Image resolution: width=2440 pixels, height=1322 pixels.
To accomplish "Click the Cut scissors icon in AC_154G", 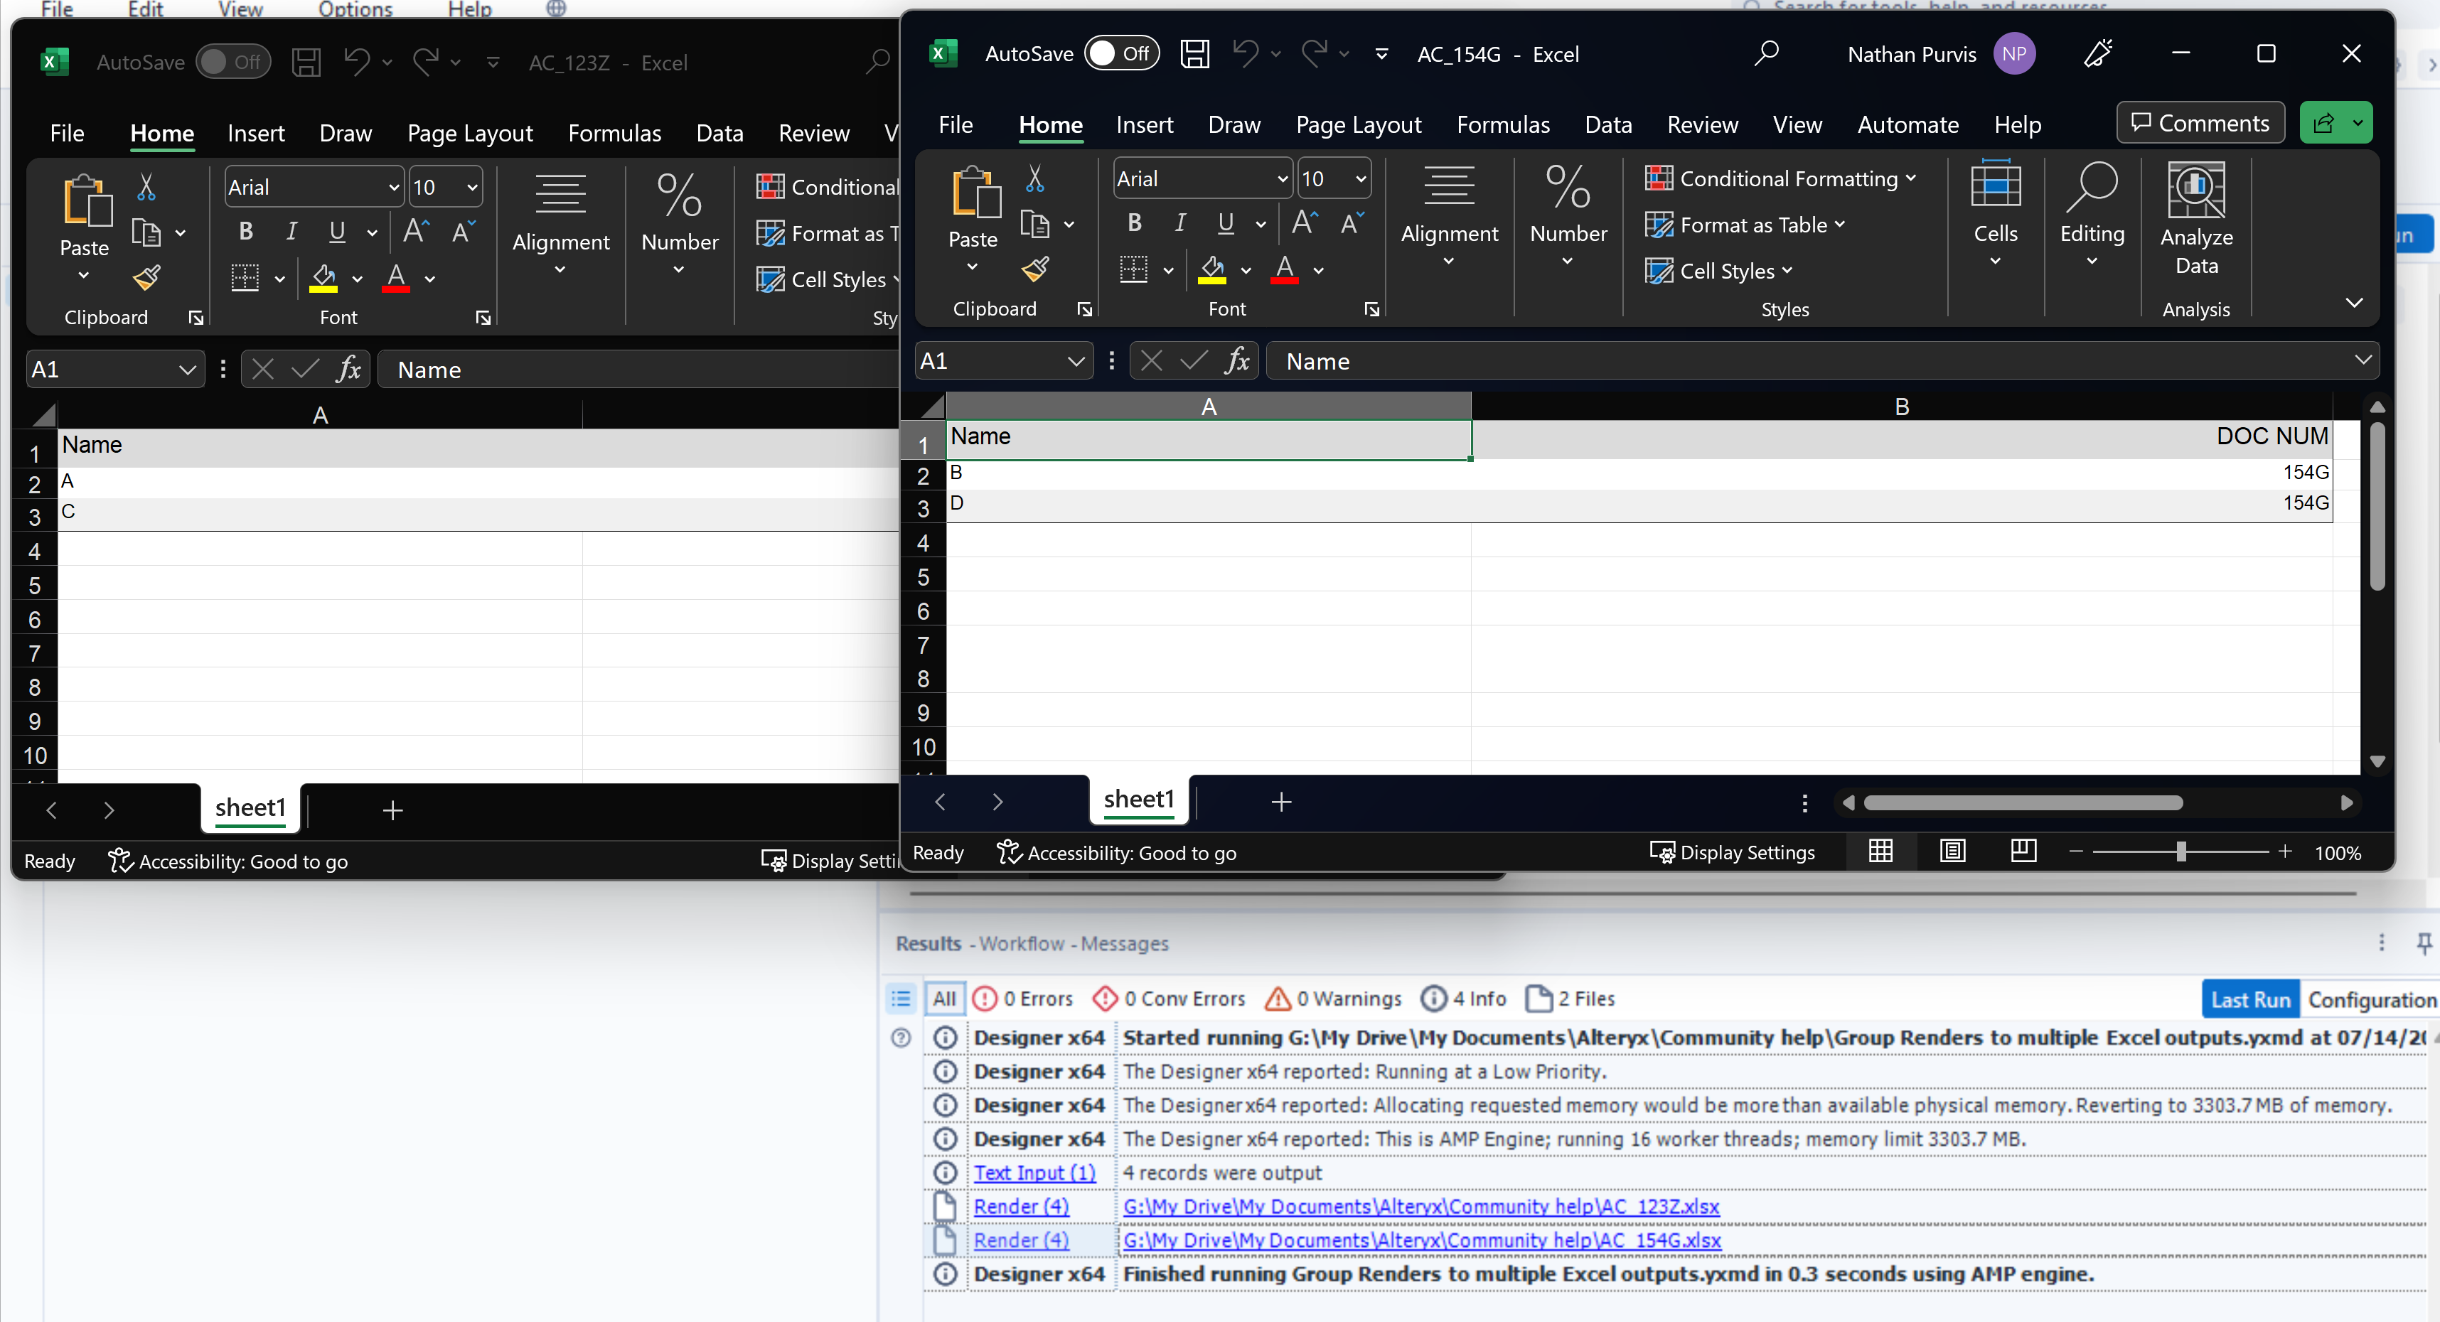I will [x=1034, y=178].
